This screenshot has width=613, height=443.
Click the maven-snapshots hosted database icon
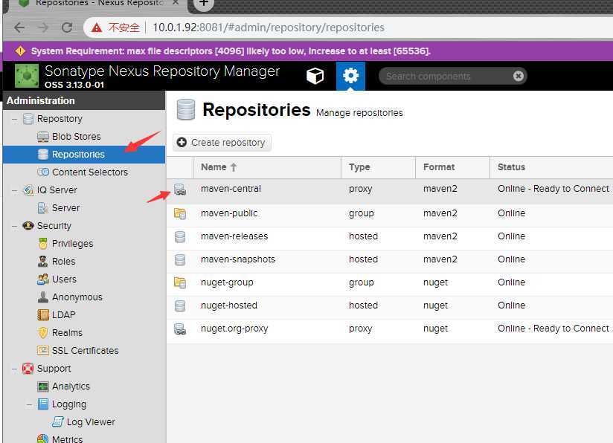point(180,260)
